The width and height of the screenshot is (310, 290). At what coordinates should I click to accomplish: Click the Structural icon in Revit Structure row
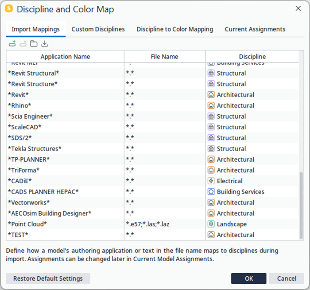pyautogui.click(x=211, y=84)
